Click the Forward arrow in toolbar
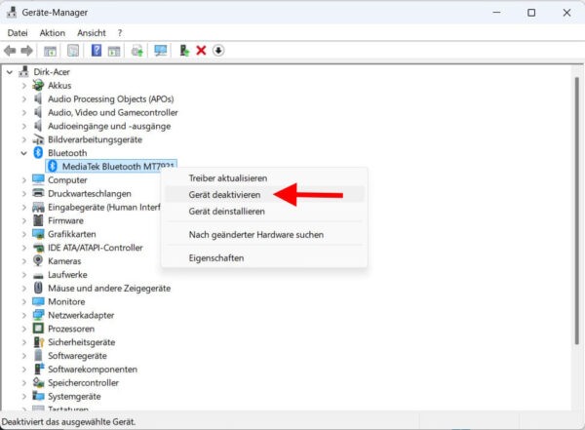585x430 pixels. (x=27, y=51)
